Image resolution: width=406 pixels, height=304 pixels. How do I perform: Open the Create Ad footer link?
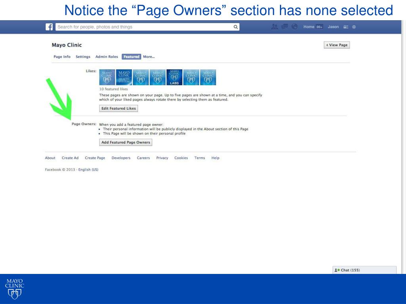point(70,158)
